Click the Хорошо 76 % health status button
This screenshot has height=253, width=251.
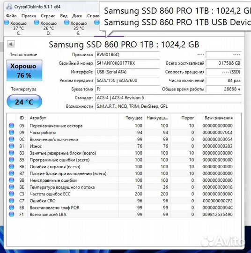click(x=24, y=70)
